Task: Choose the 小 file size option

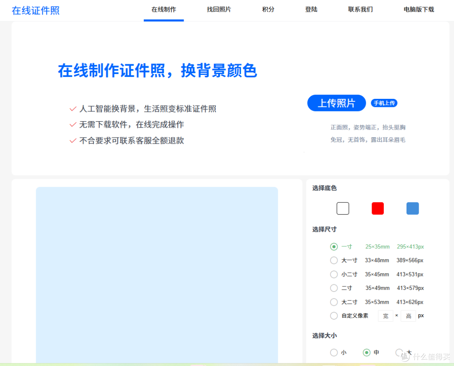Action: click(x=334, y=353)
